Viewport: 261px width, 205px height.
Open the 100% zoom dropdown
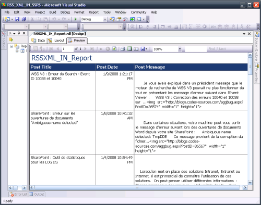click(180, 49)
